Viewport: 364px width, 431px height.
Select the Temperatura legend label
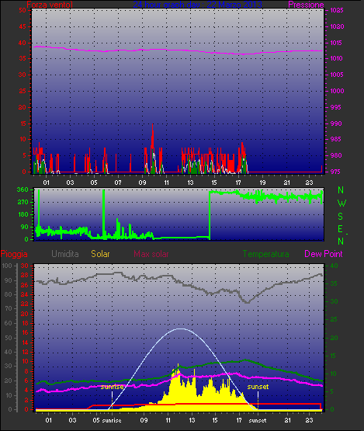[265, 254]
